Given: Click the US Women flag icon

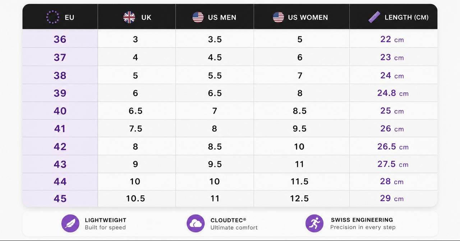Looking at the screenshot, I should click(x=278, y=17).
